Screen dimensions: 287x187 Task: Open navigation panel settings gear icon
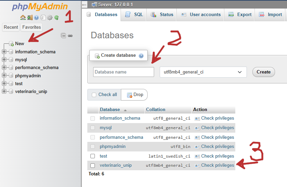tap(50, 17)
